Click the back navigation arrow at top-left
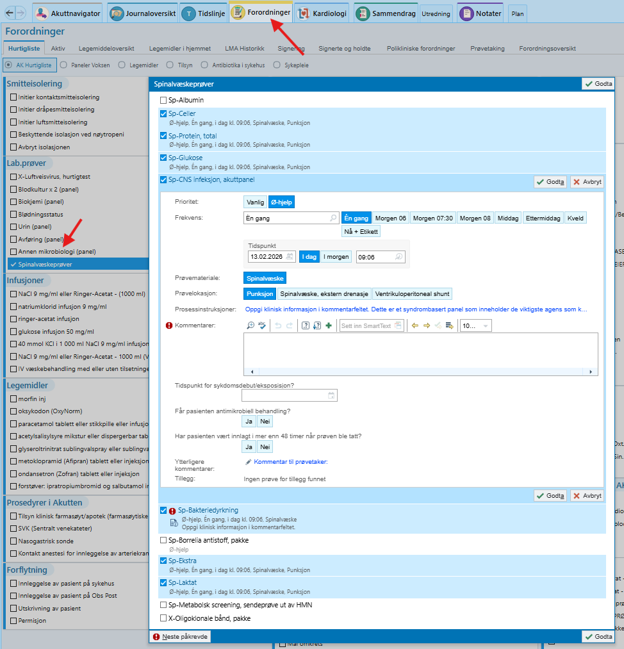624x649 pixels. 6,13
